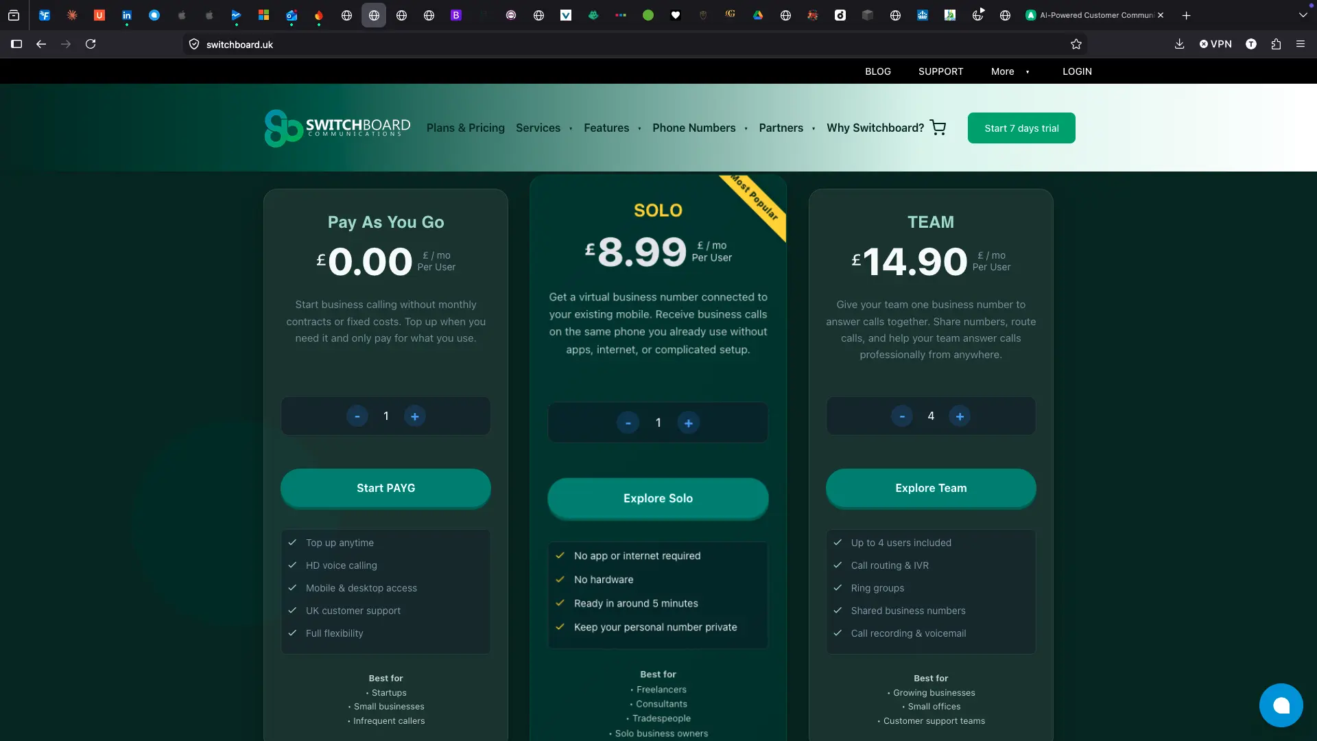Switch to the orange U icon tab
Screen dimensions: 1317x741
(99, 15)
